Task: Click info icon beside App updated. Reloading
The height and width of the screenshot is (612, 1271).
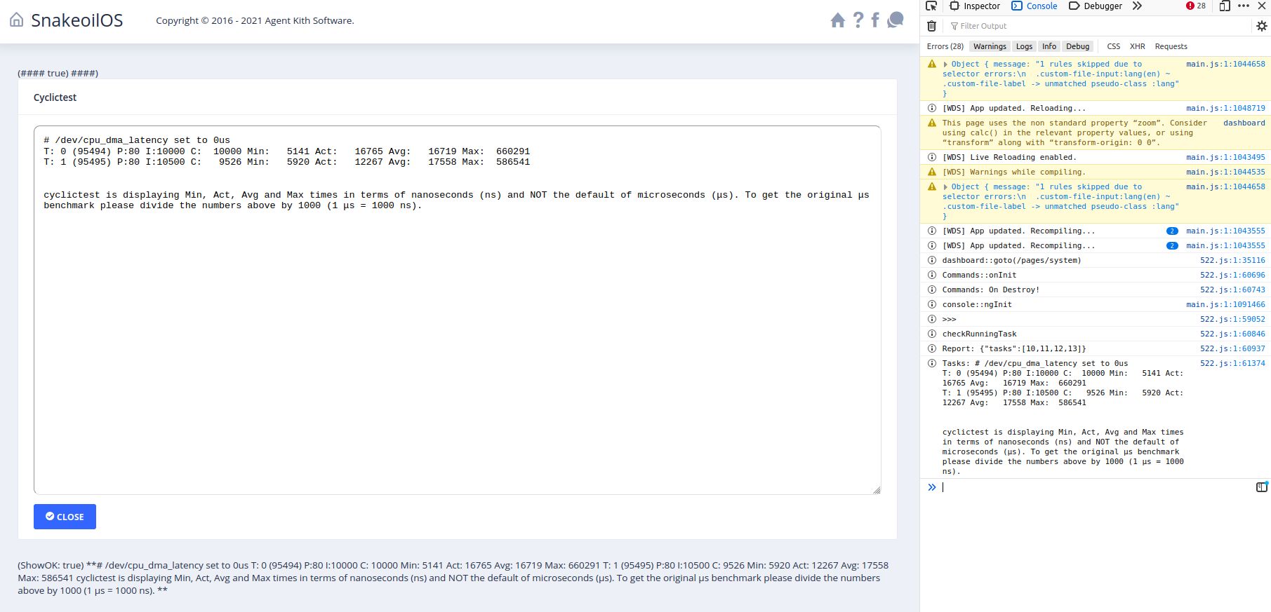Action: pyautogui.click(x=932, y=108)
